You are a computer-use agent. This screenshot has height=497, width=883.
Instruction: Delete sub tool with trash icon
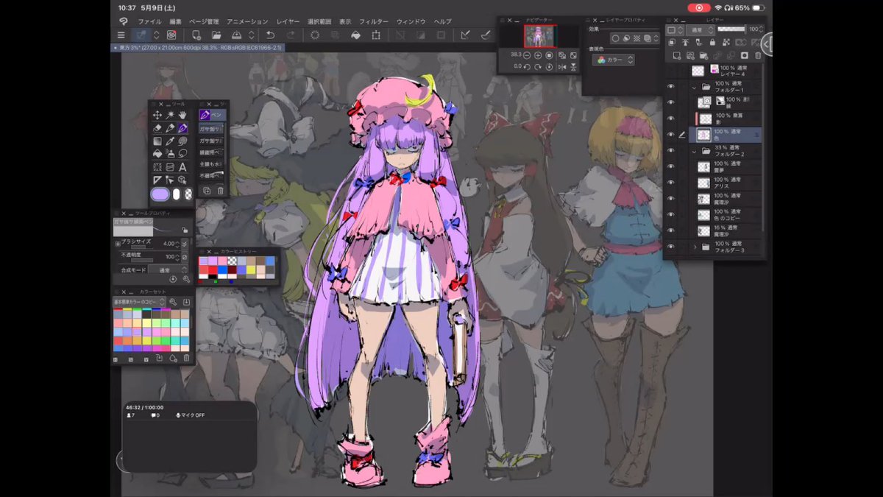(220, 191)
